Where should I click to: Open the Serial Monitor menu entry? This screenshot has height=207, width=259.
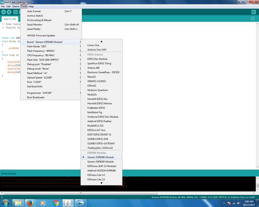tap(51, 24)
